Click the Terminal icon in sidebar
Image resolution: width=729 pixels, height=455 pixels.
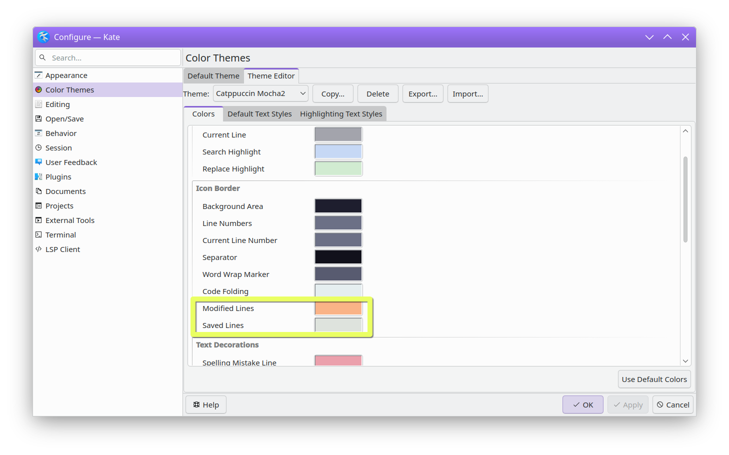coord(38,234)
